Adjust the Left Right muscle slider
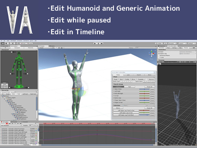 tap(144, 91)
